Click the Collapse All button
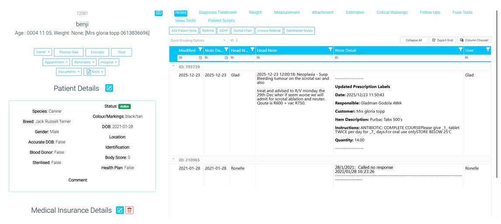Image resolution: width=501 pixels, height=224 pixels. [414, 40]
